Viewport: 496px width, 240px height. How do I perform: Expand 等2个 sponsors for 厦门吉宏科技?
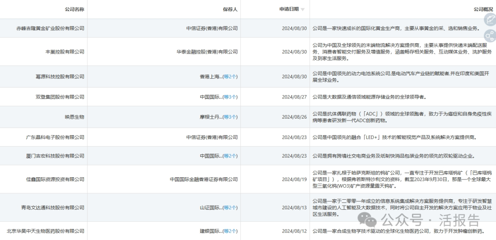pyautogui.click(x=230, y=156)
